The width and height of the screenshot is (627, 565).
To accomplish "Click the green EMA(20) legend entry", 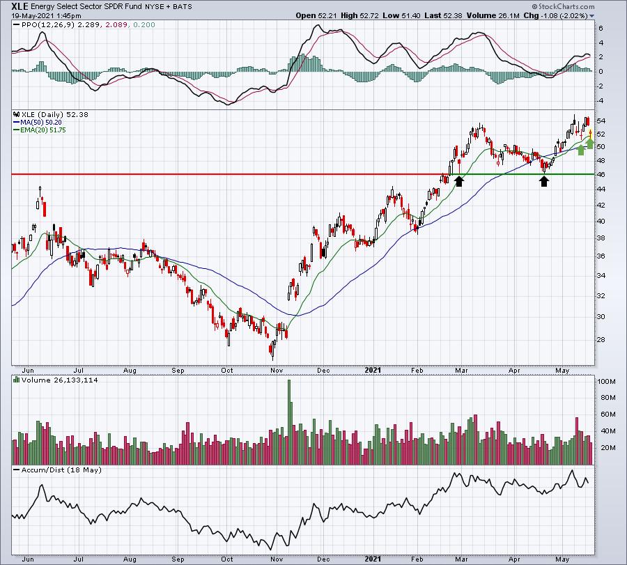I will click(39, 130).
